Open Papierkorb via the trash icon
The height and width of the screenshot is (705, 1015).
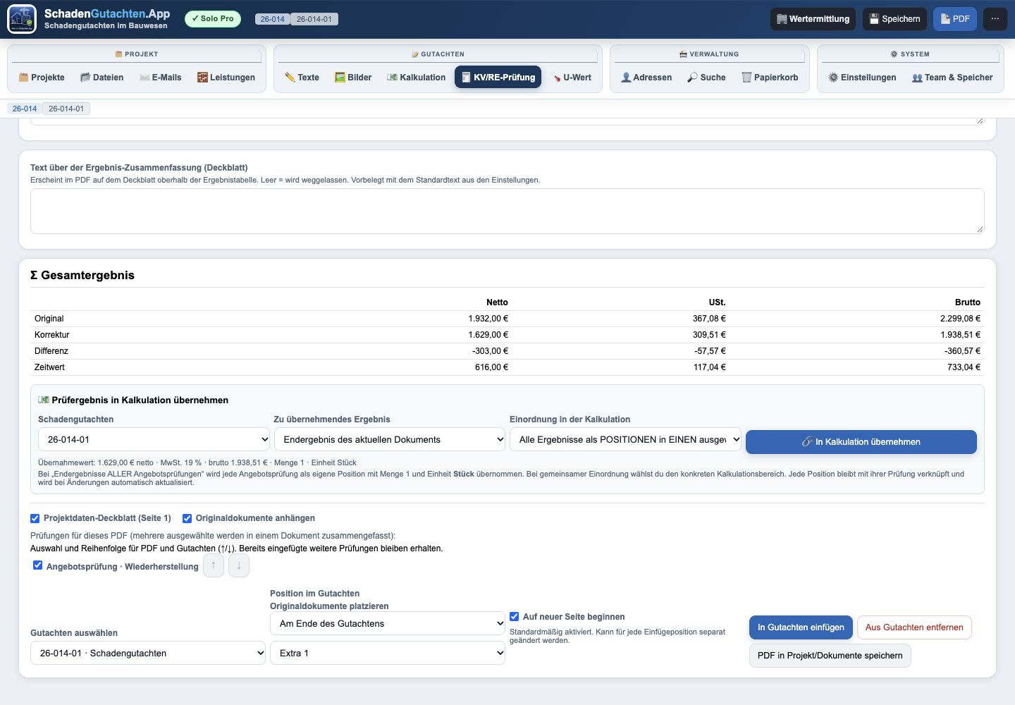coord(746,78)
